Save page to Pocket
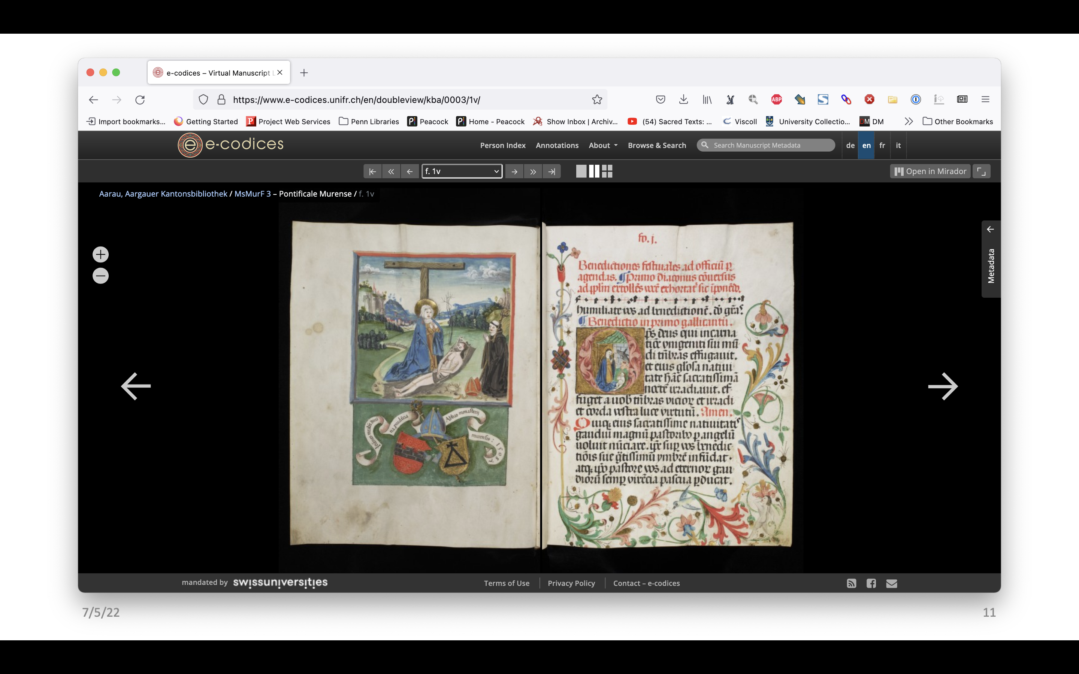 (661, 99)
